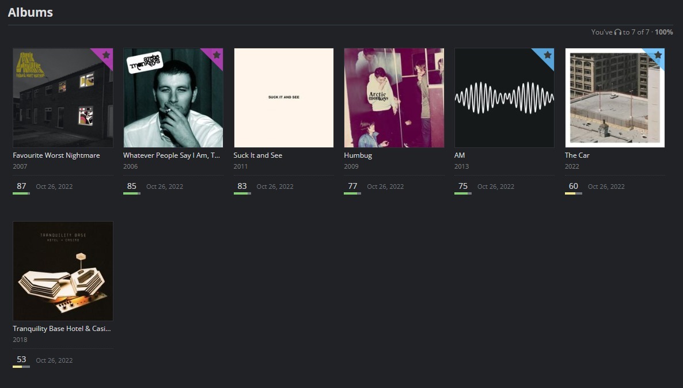Click the yellow rating bar under 53

click(x=21, y=367)
